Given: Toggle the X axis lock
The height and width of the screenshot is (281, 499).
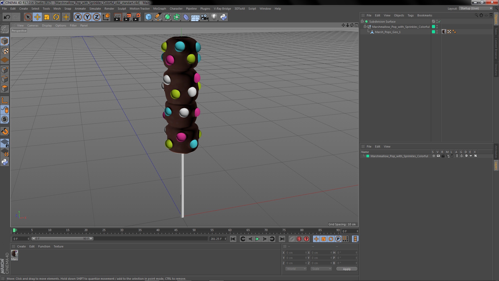Looking at the screenshot, I should (78, 17).
